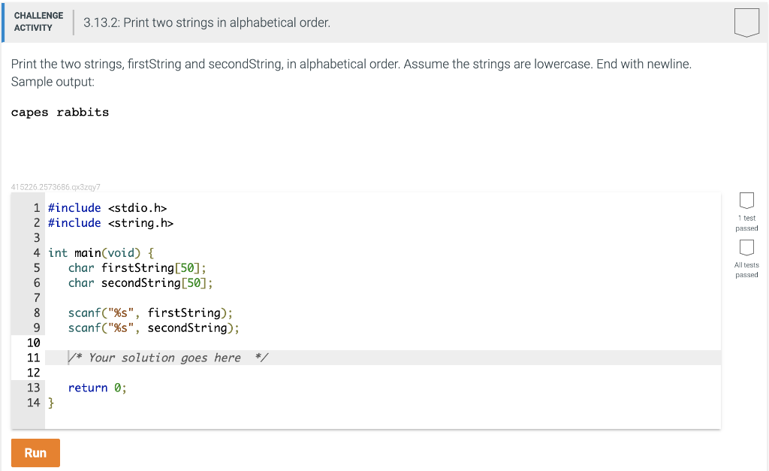Click the sample output text capes rabbits

click(x=59, y=112)
